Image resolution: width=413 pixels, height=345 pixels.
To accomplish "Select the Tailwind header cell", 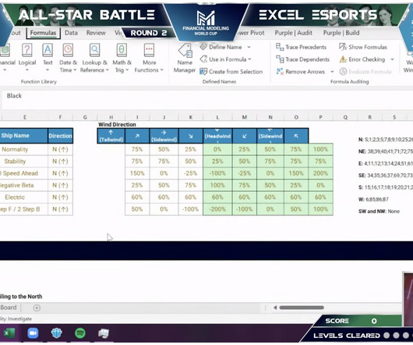I will click(111, 136).
